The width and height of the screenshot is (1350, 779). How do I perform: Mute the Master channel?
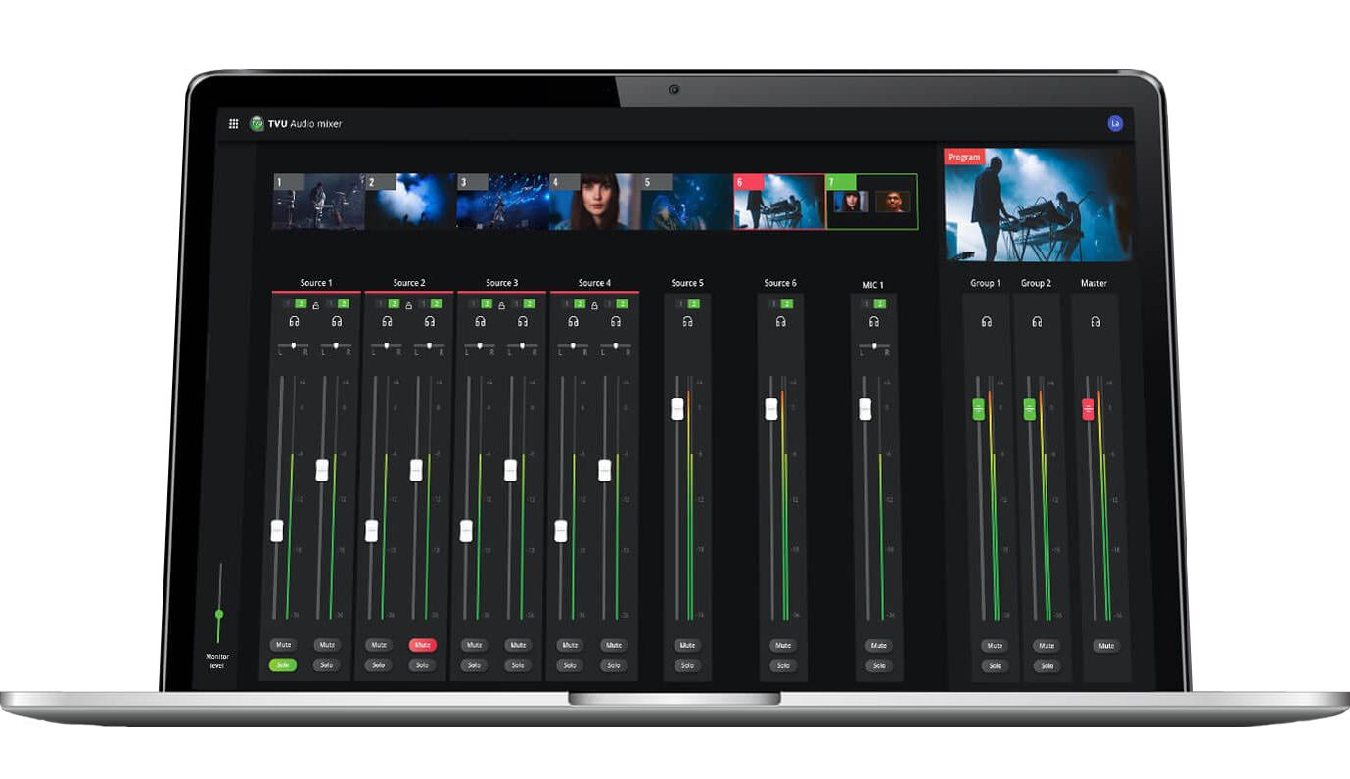[x=1105, y=646]
